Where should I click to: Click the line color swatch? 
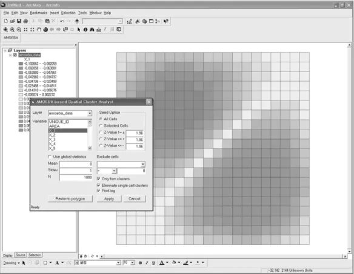pos(185,263)
